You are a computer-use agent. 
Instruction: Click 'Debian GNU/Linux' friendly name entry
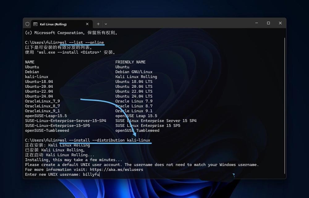[x=134, y=72]
